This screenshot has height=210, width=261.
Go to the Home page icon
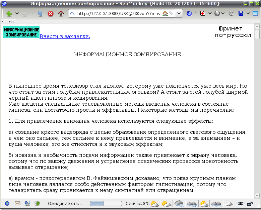(61, 14)
